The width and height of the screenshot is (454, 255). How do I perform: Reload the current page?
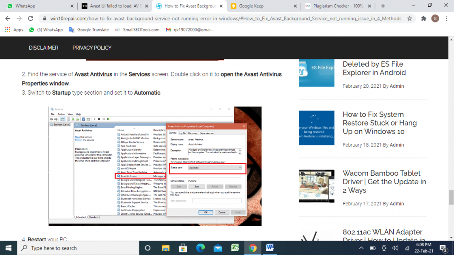pos(31,19)
